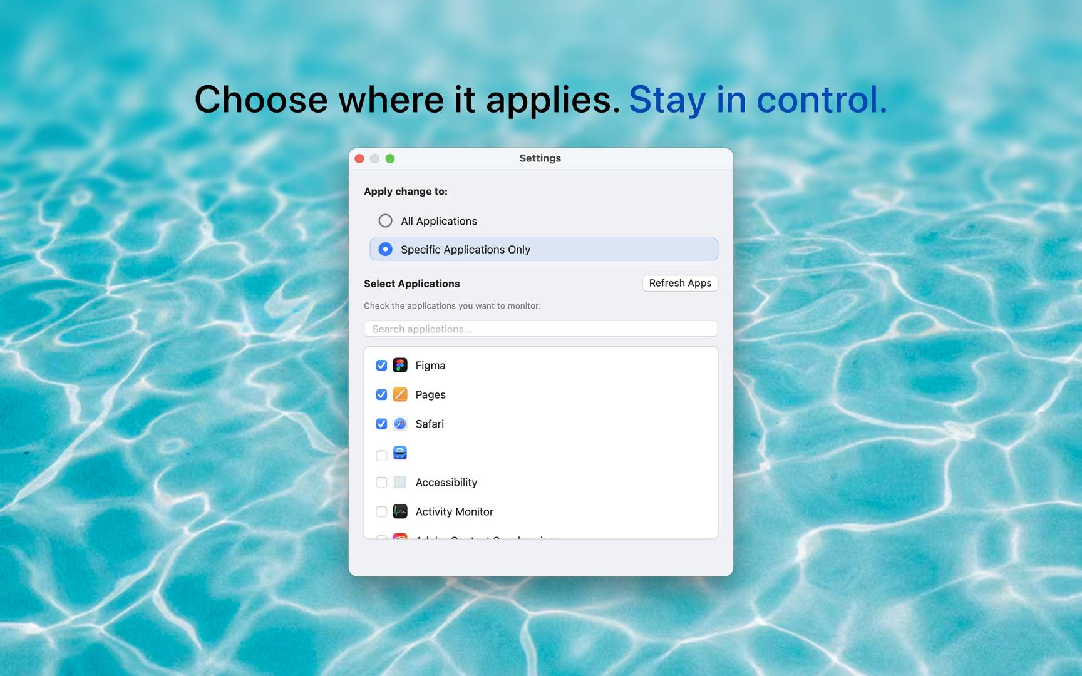Close the Settings window
Screen dimensions: 1082x676
(359, 159)
